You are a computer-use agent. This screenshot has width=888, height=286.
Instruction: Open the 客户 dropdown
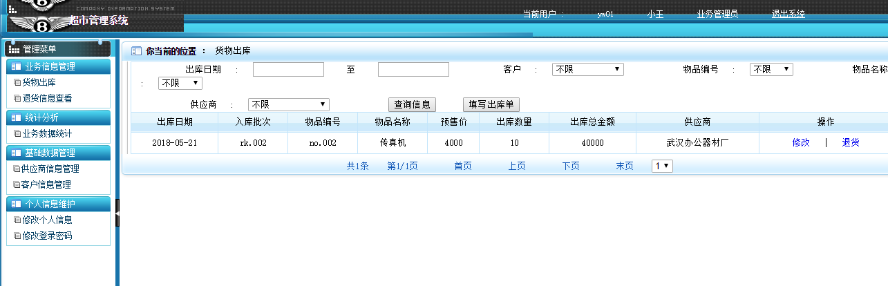[x=588, y=69]
